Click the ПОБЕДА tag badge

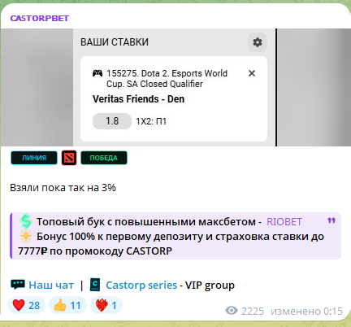coord(104,158)
